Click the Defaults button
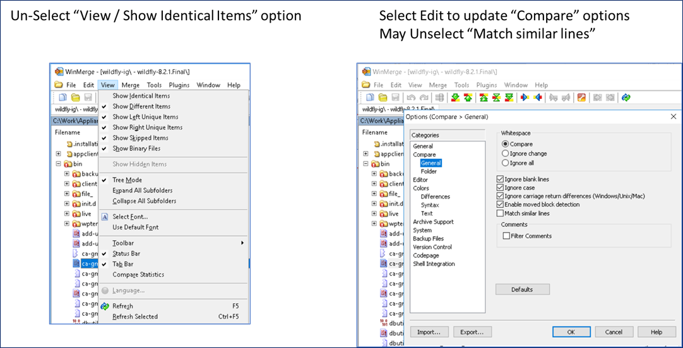 tap(522, 289)
